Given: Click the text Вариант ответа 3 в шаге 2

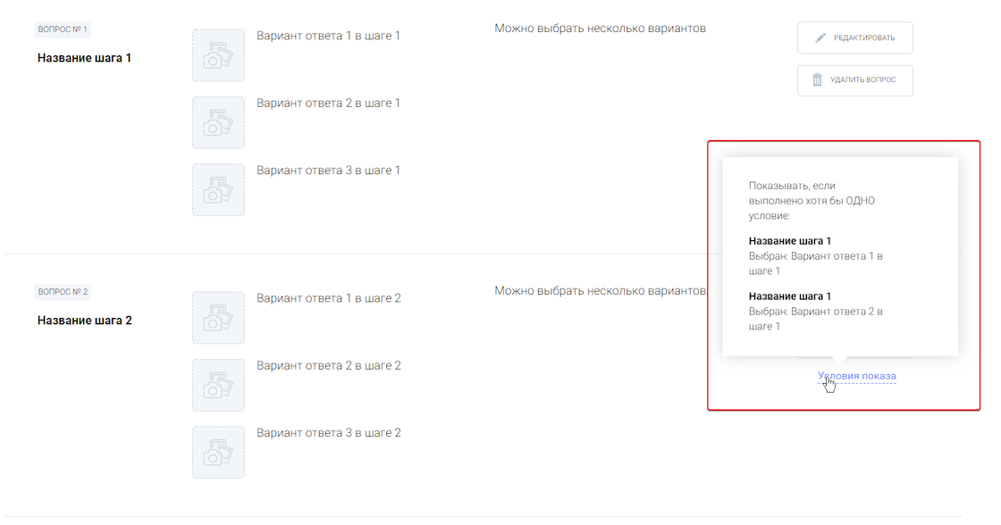Looking at the screenshot, I should [x=328, y=433].
